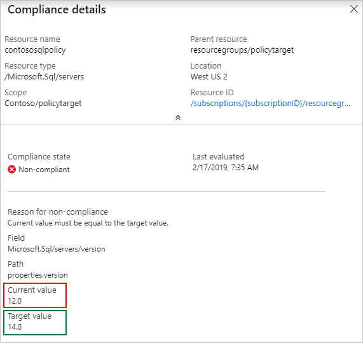
Task: Select the Non-compliant state text
Action: (x=44, y=170)
